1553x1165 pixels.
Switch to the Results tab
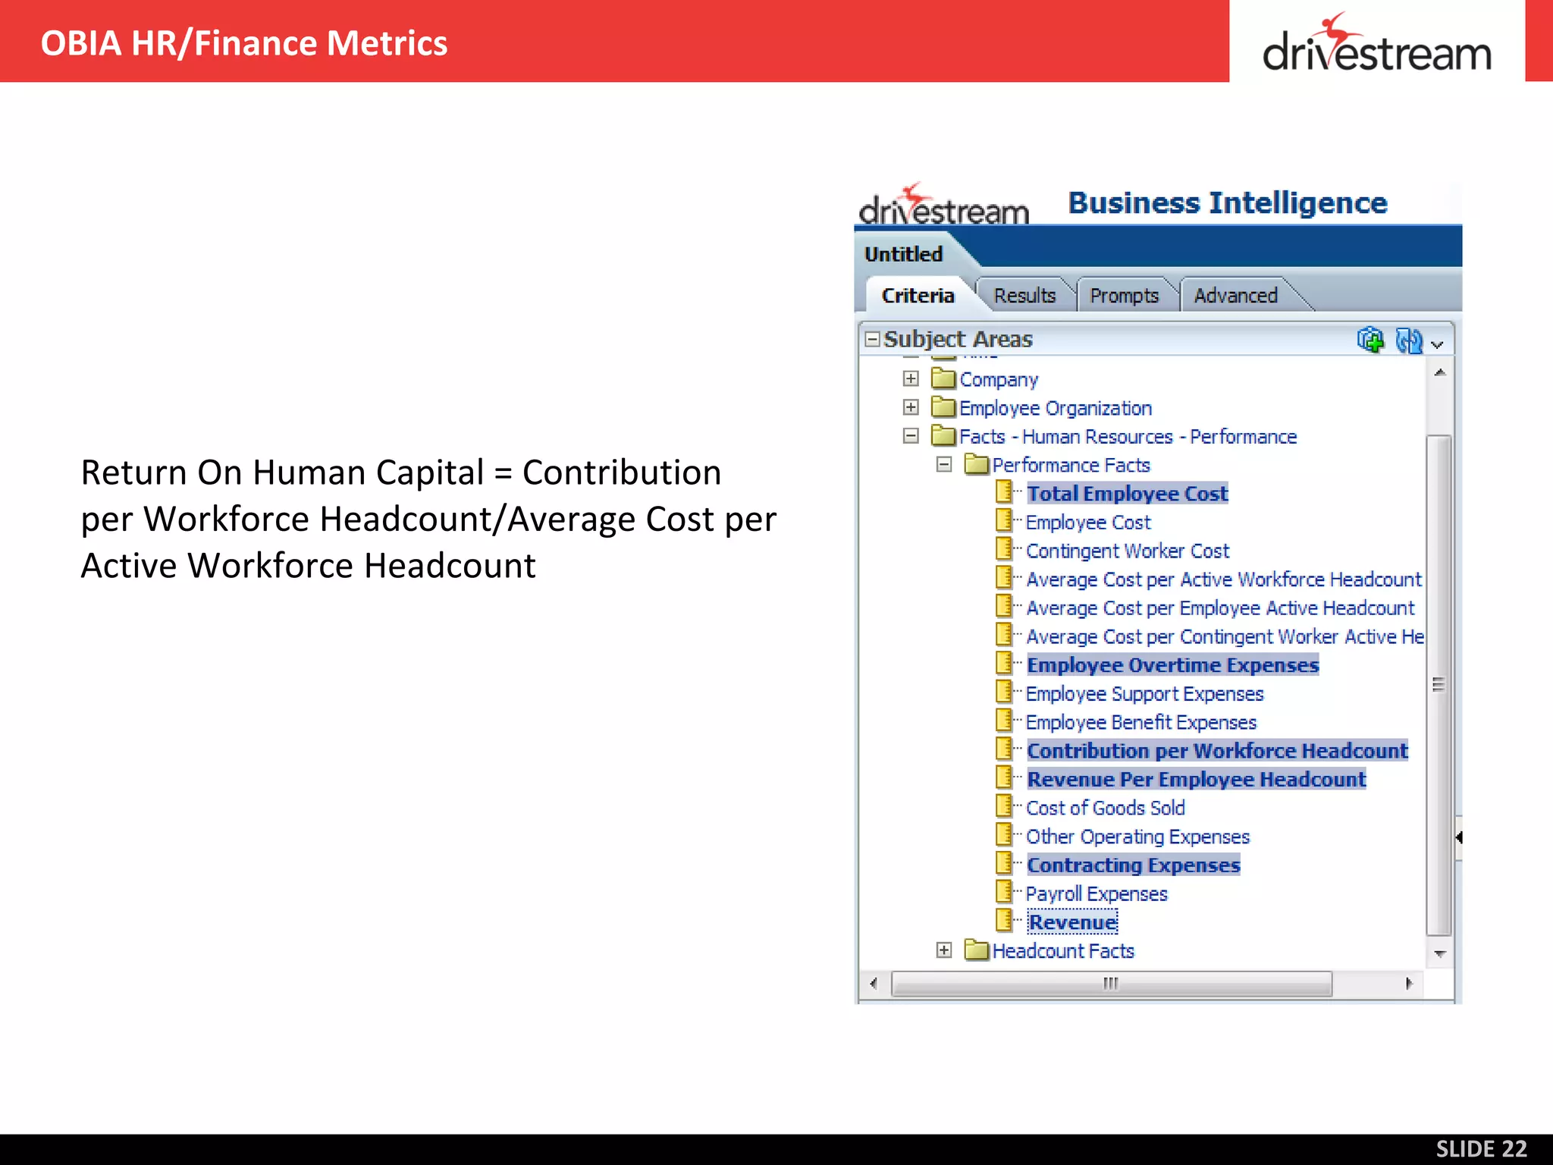(x=1024, y=295)
